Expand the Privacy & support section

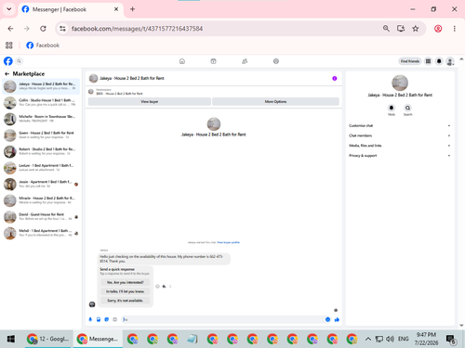(x=400, y=156)
